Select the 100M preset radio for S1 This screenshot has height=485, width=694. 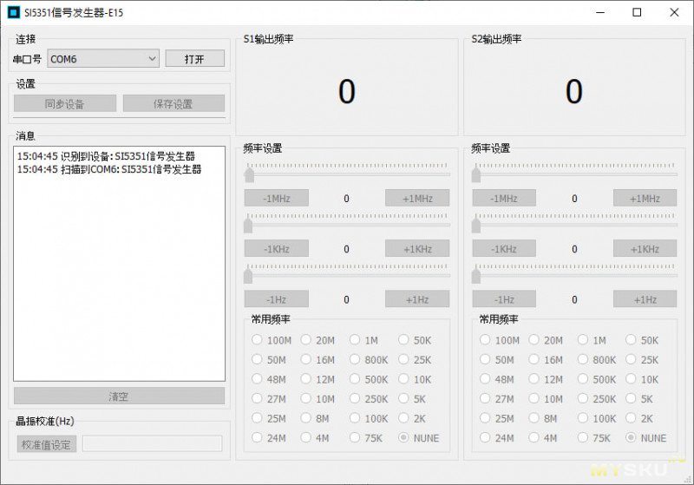click(x=258, y=340)
